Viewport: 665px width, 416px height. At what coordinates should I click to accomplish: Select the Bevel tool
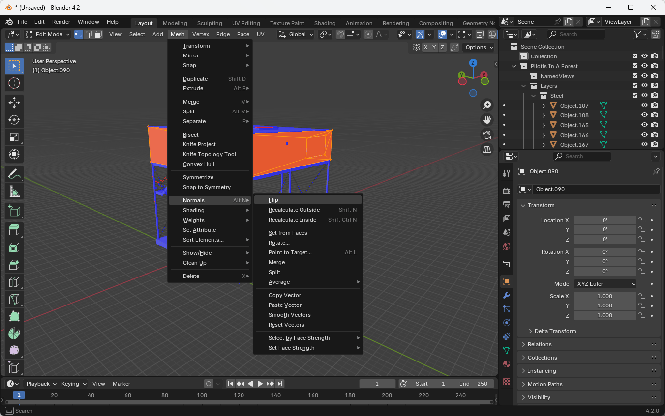click(x=14, y=265)
